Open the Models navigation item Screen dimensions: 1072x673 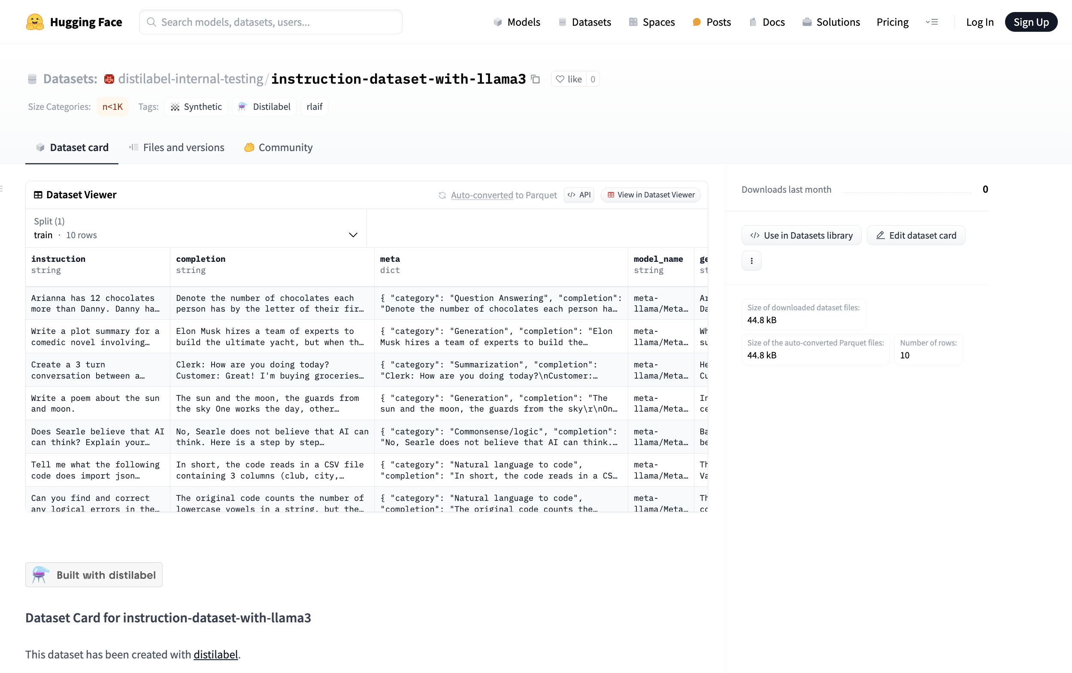(517, 22)
